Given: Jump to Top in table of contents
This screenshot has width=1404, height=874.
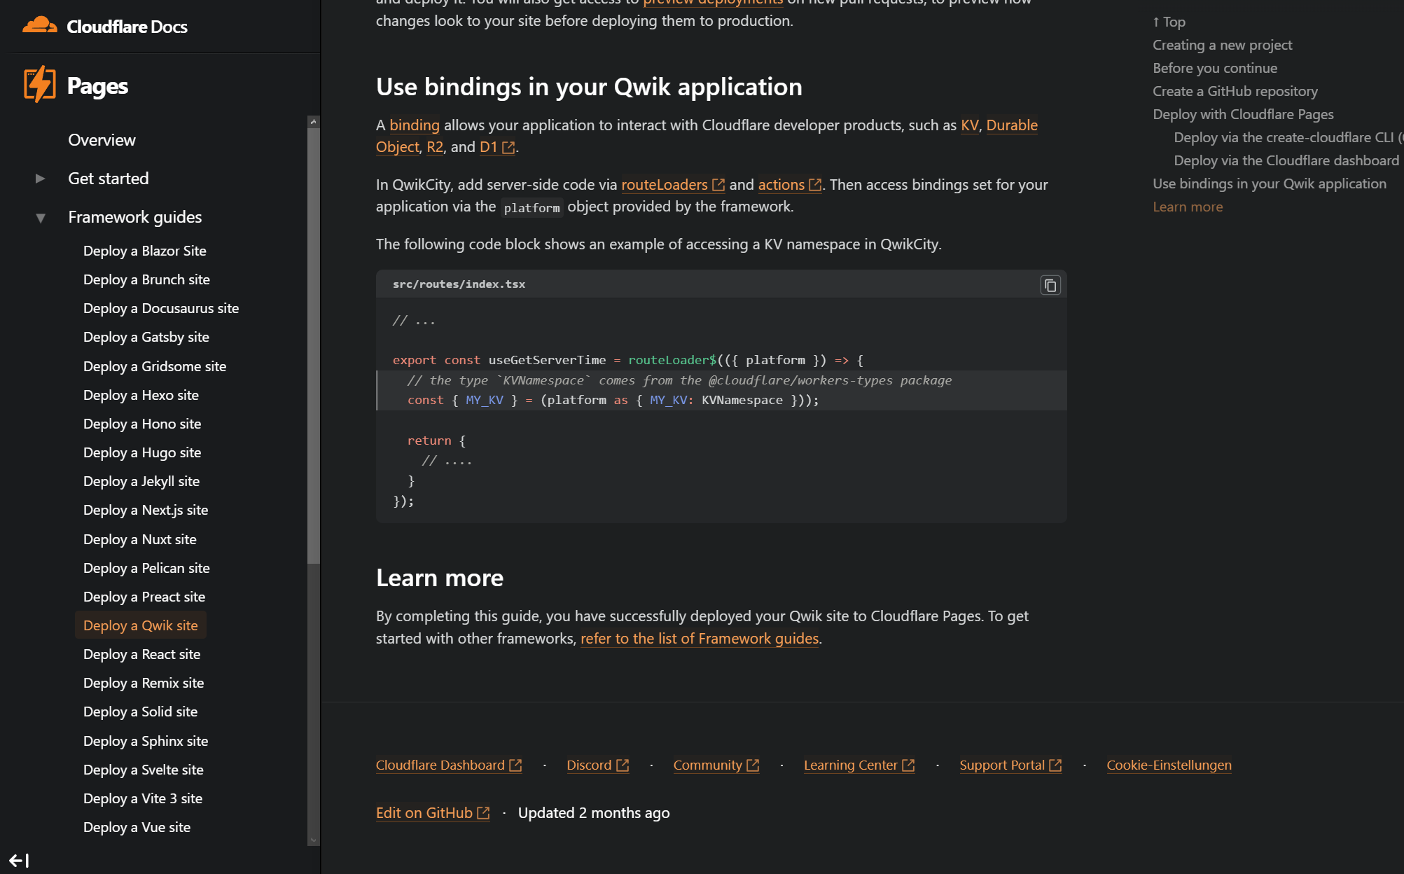Looking at the screenshot, I should (1169, 22).
